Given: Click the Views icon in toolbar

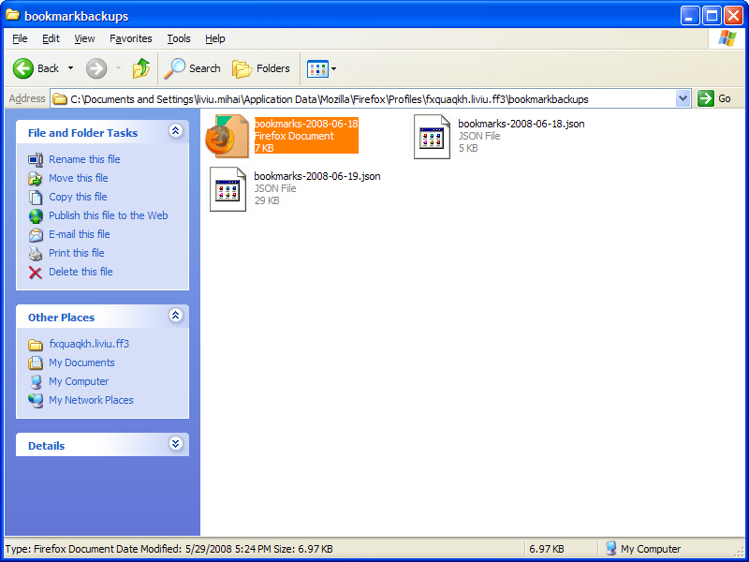Looking at the screenshot, I should click(317, 68).
